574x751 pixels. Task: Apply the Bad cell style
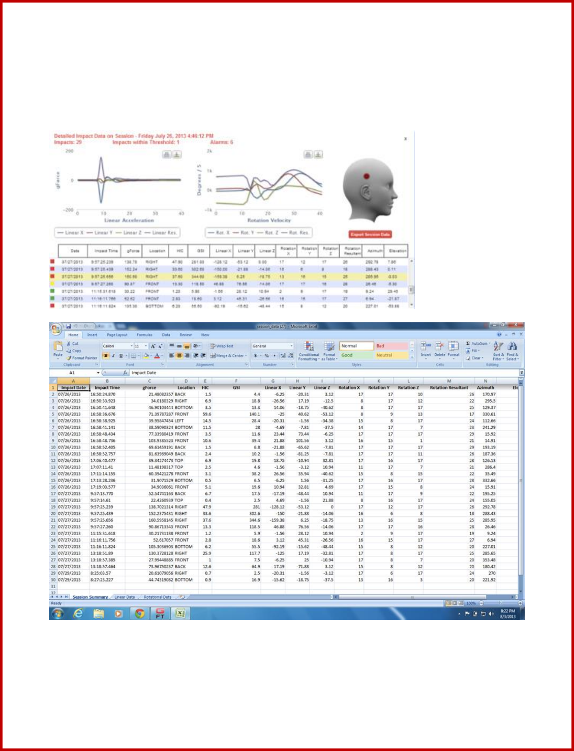click(x=391, y=346)
